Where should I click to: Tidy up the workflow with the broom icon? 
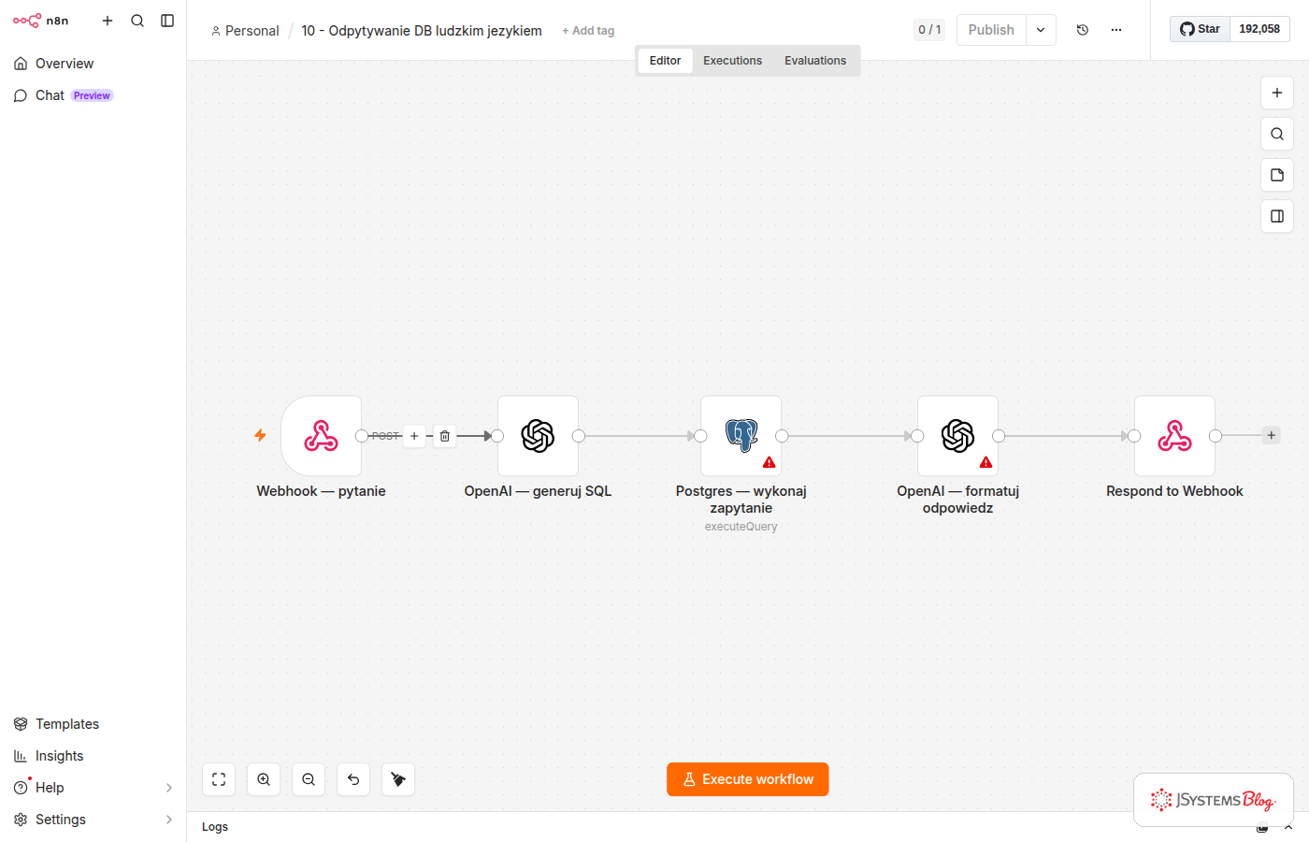point(398,779)
